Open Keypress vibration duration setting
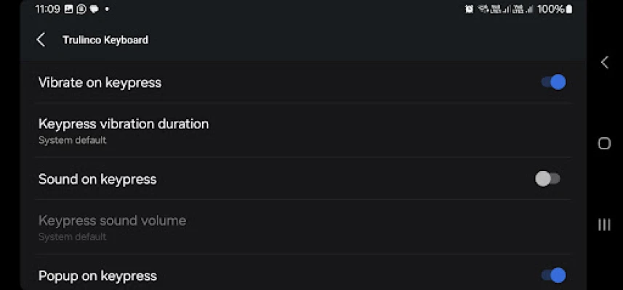This screenshot has width=623, height=290. click(124, 130)
